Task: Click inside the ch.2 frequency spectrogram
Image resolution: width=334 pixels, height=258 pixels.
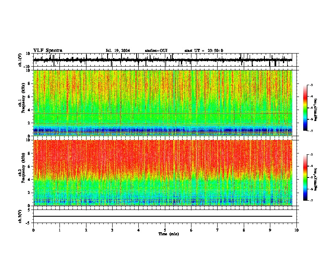Action: [x=162, y=173]
